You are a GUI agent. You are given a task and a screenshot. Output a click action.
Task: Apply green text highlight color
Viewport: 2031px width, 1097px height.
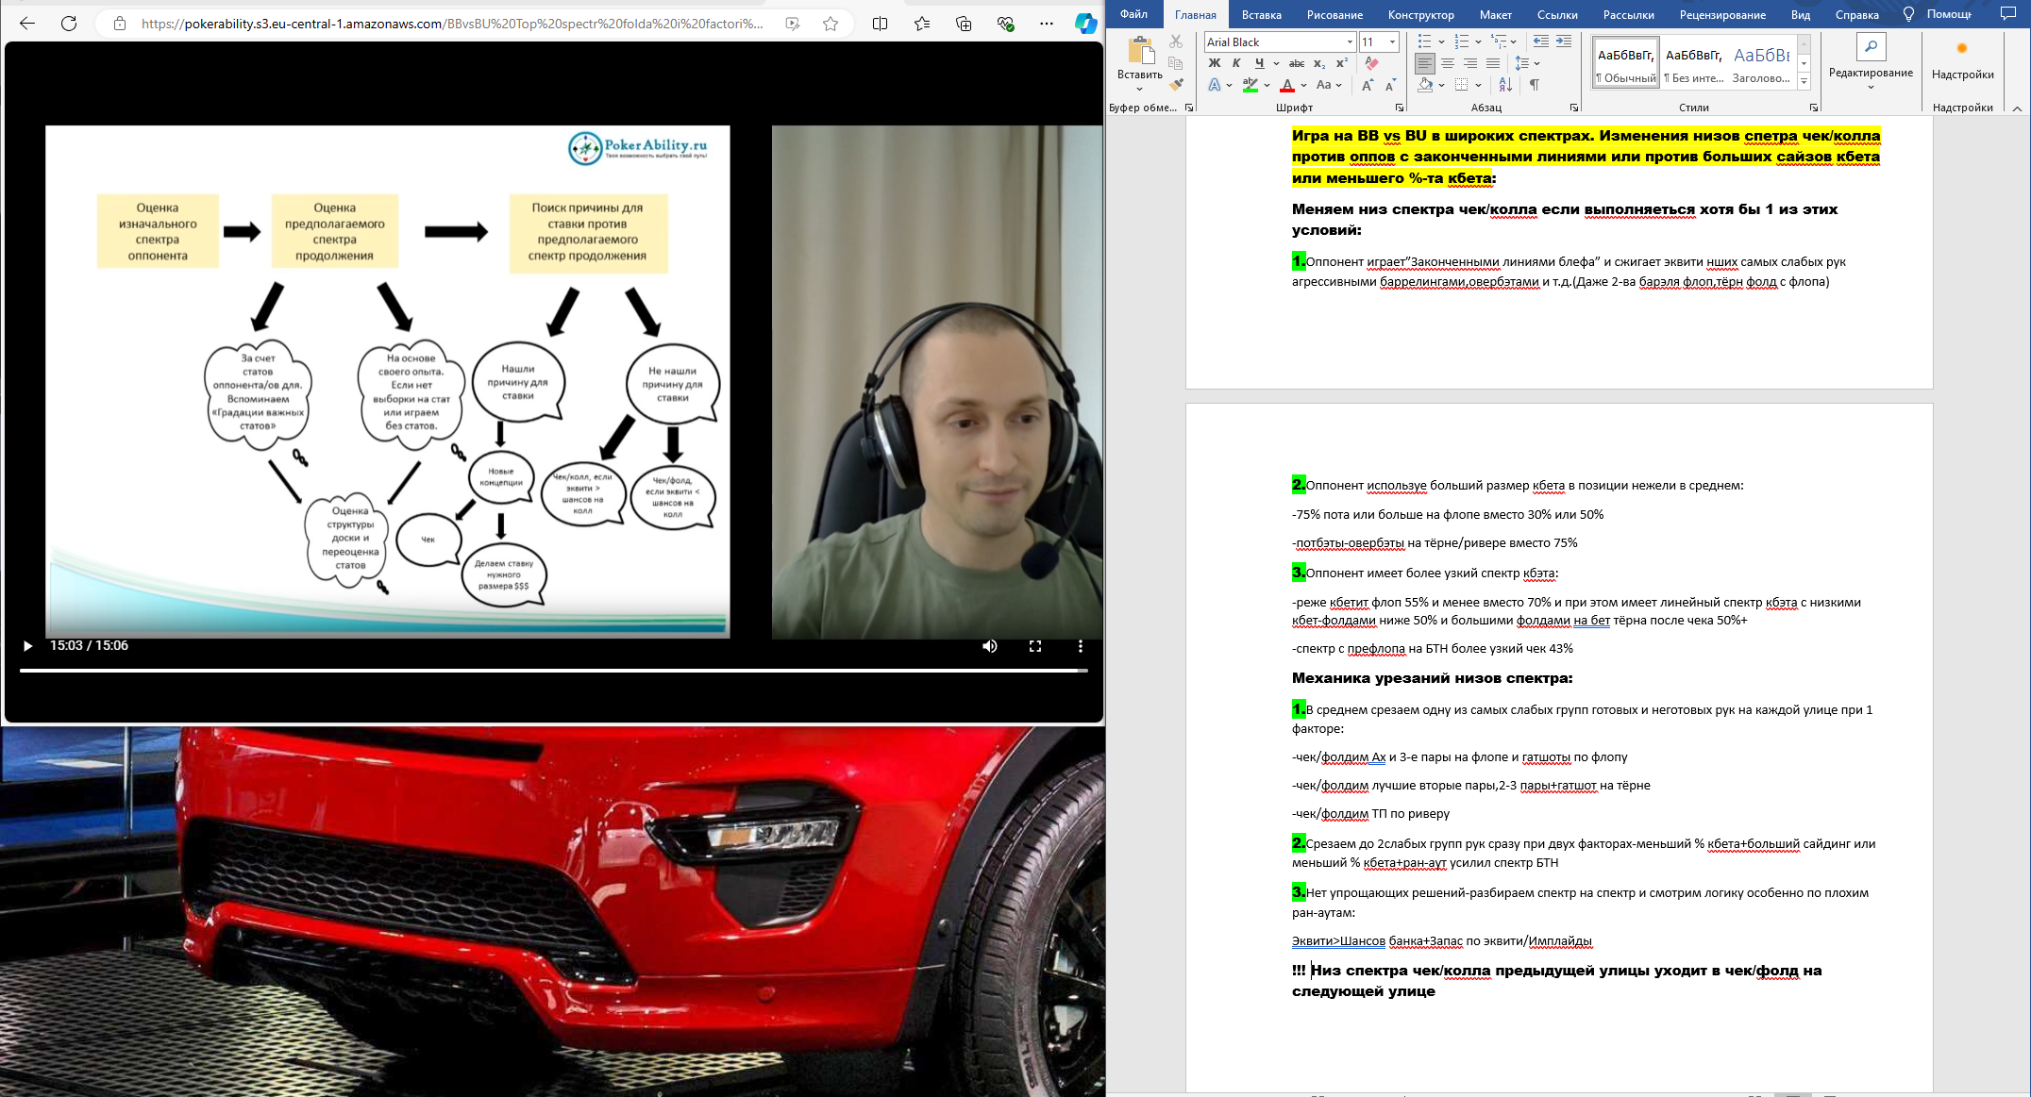tap(1250, 85)
